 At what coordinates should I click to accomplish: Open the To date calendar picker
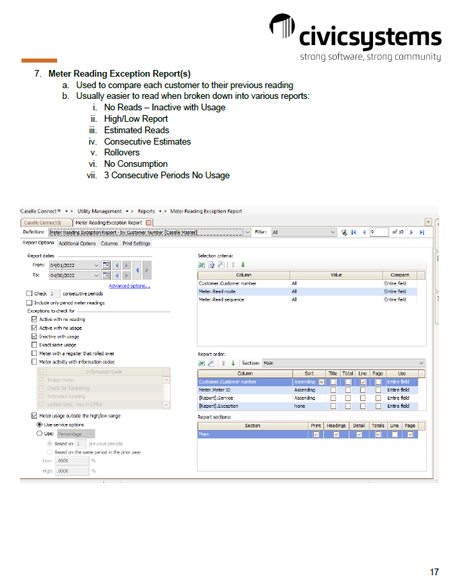(x=106, y=275)
